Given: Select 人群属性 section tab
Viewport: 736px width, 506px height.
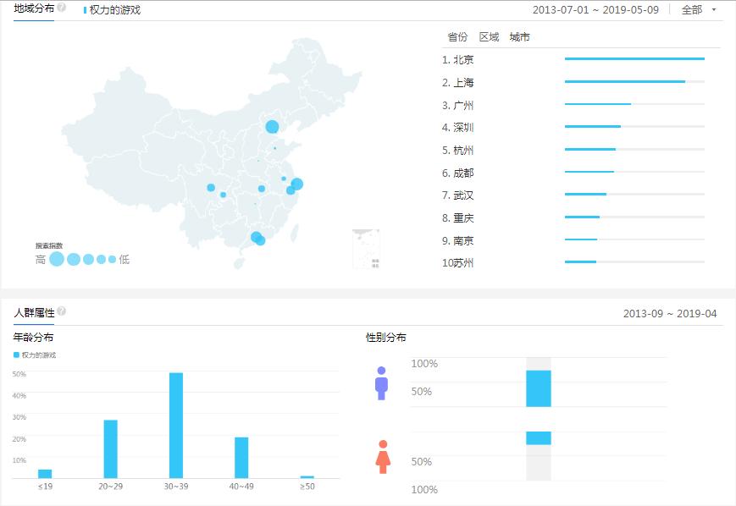Looking at the screenshot, I should click(x=34, y=312).
